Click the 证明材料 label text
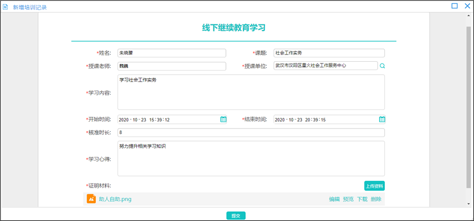Screen dimensions: 474x221 (x=99, y=185)
